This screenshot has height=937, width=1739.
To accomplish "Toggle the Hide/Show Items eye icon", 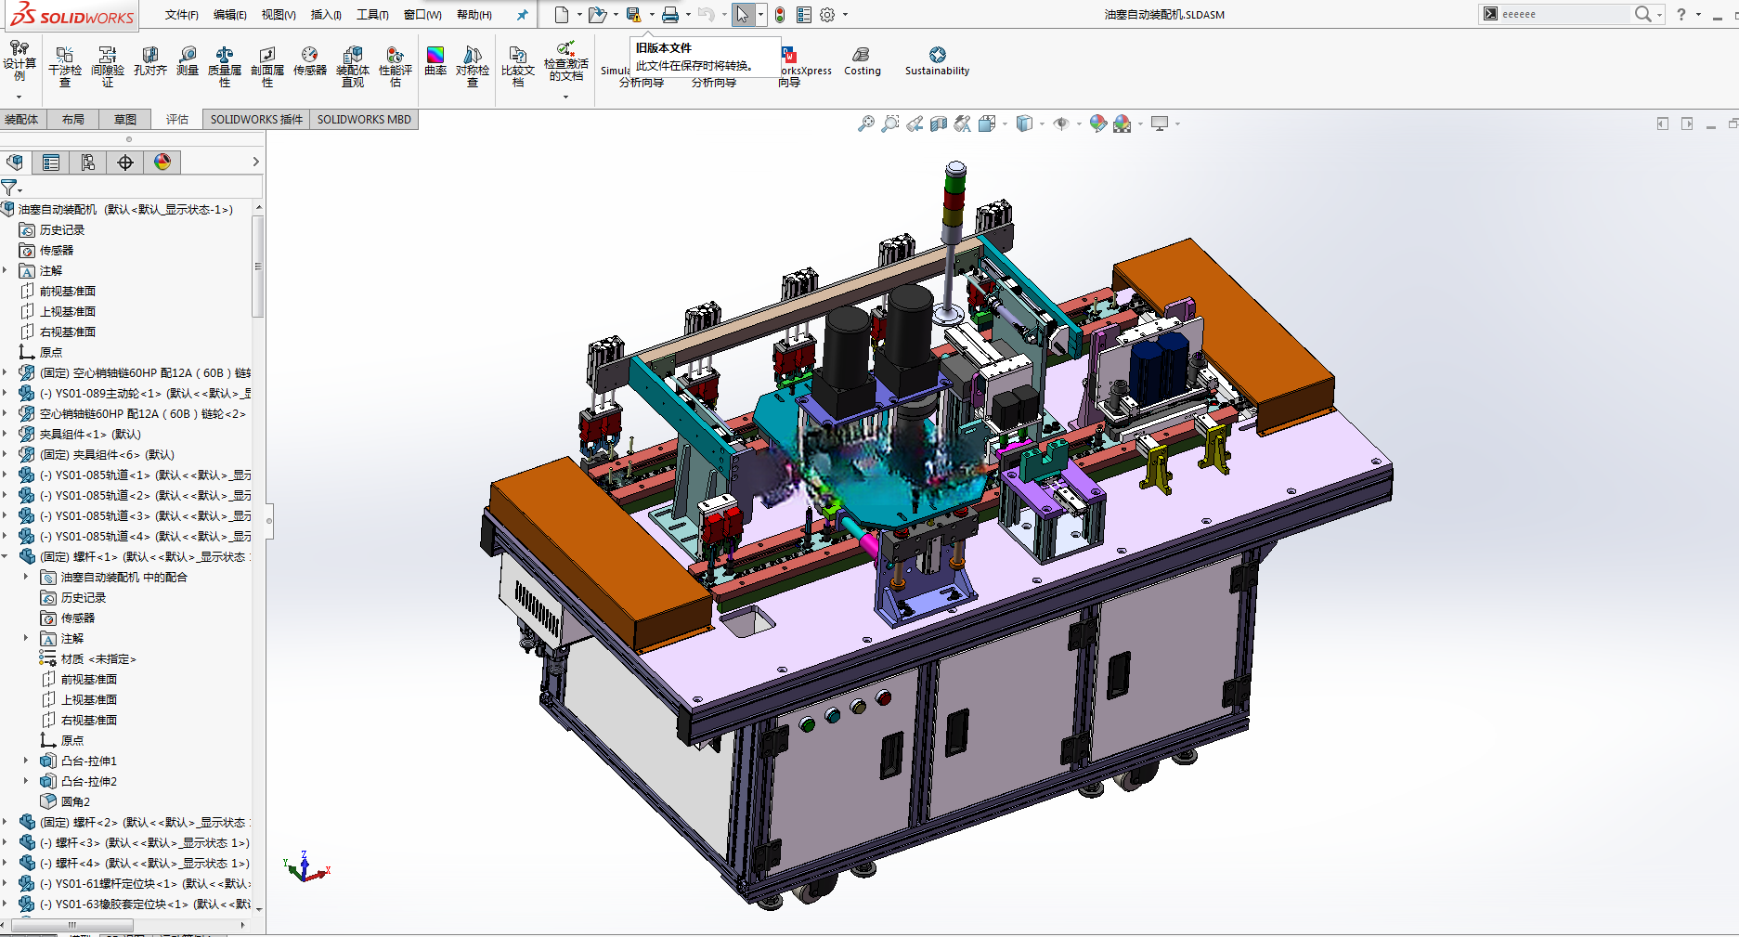I will coord(1061,124).
